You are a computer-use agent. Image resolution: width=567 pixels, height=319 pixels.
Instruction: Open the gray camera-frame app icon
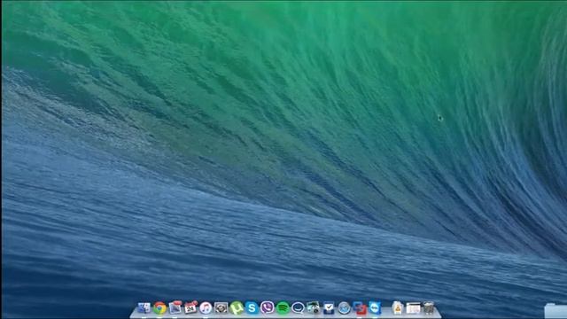click(221, 307)
